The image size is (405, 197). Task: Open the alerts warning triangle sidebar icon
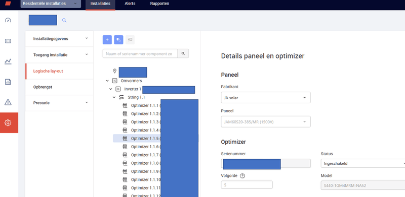[8, 102]
